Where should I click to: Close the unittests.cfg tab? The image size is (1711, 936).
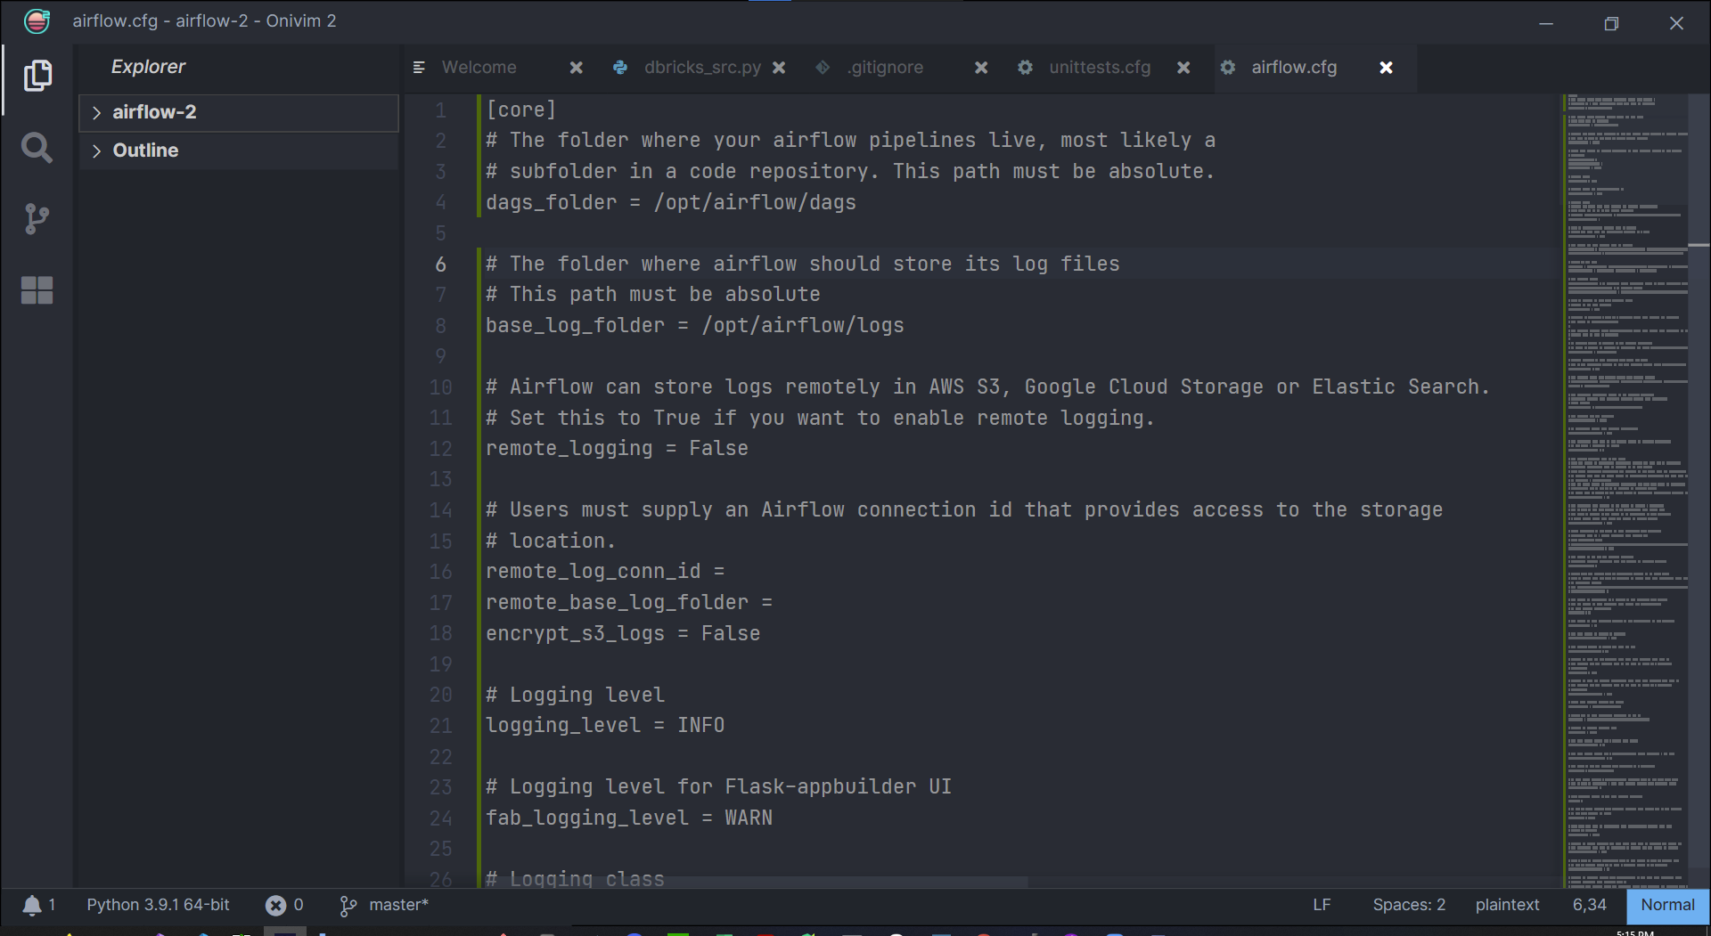coord(1184,67)
